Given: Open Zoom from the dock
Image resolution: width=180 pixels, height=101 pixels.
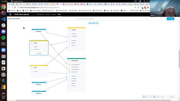Looking at the screenshot, I should 3,50.
